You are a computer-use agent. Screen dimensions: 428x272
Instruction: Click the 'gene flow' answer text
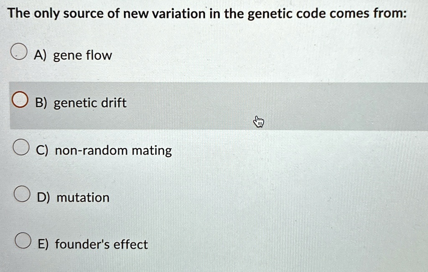(x=82, y=56)
